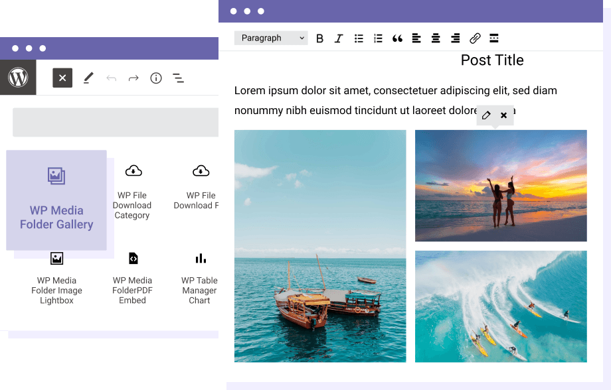The height and width of the screenshot is (390, 611).
Task: Apply italic formatting
Action: coord(339,38)
